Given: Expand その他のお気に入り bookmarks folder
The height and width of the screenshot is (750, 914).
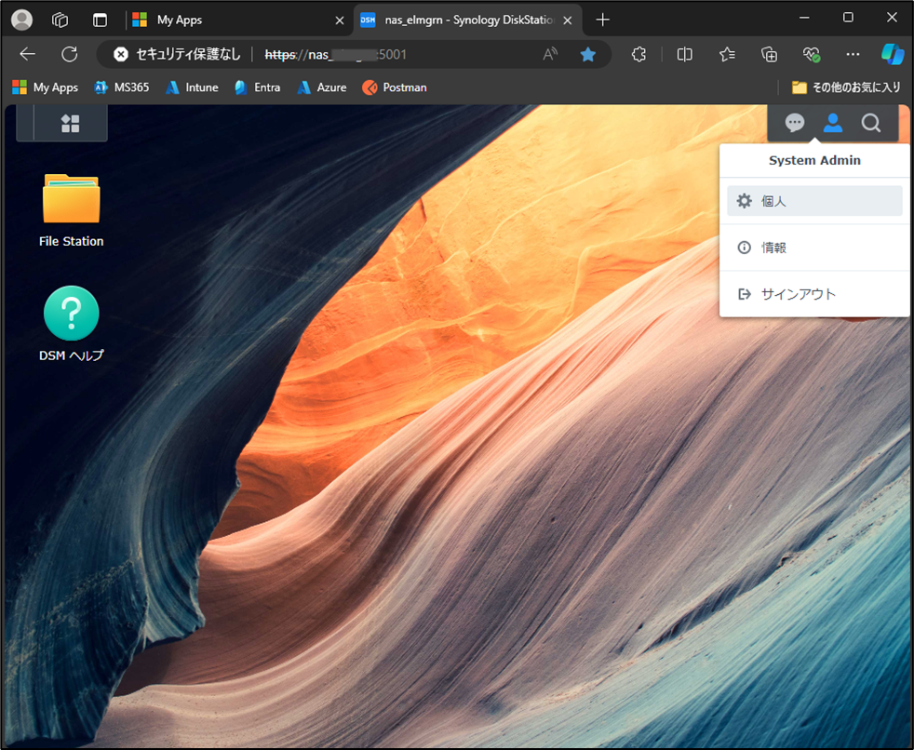Looking at the screenshot, I should coord(846,87).
